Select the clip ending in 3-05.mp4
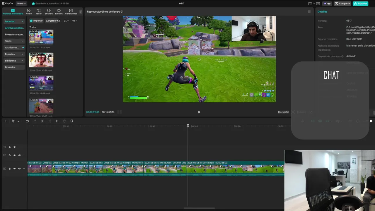The image size is (375, 211). tap(41, 37)
